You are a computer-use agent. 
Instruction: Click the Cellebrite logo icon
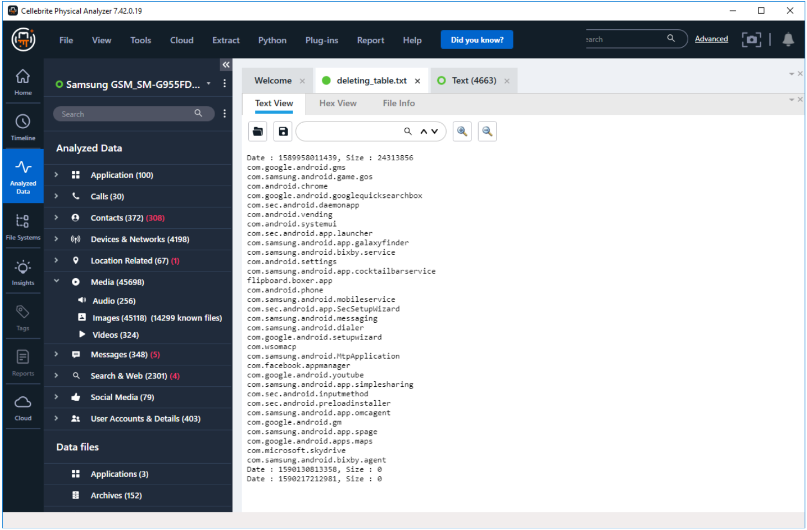(23, 40)
